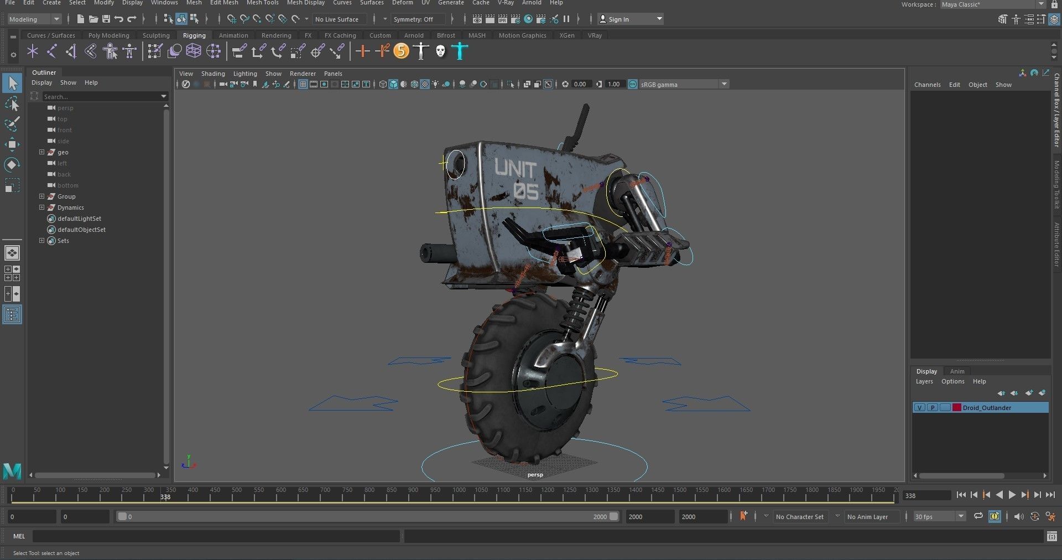Click the orange number 5 shelf icon
The width and height of the screenshot is (1062, 560).
(x=401, y=51)
